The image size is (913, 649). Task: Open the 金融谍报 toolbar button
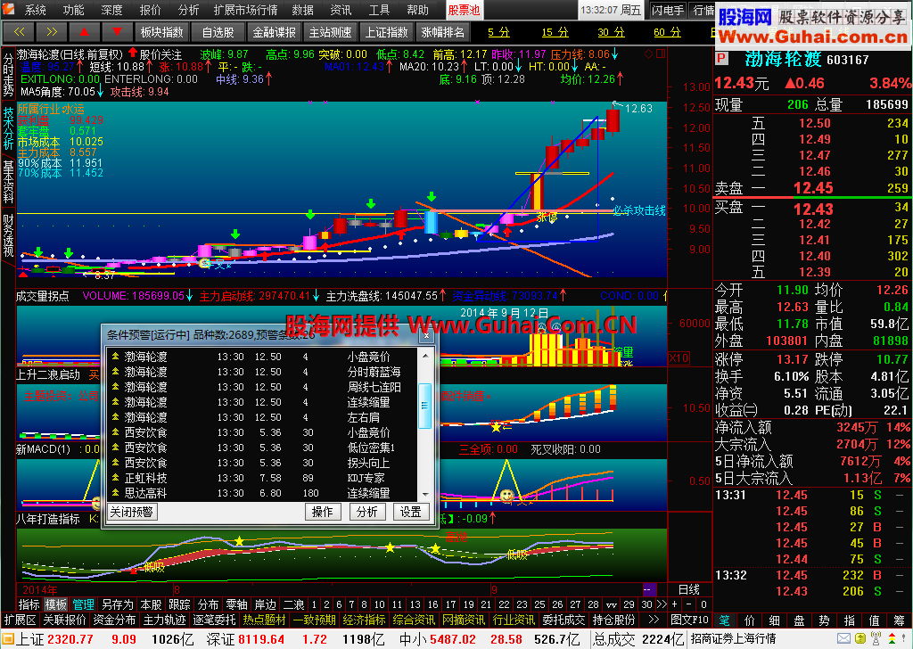[274, 32]
